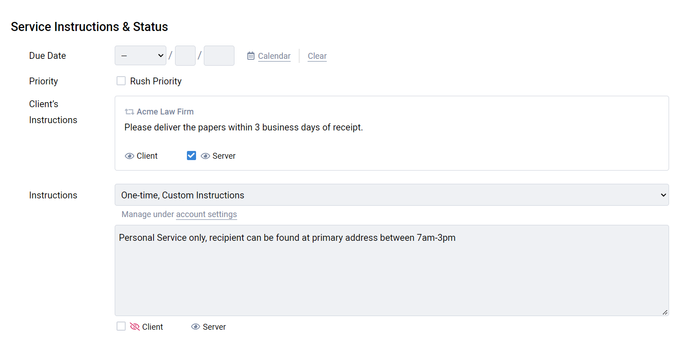Click the Acme Law Firm name label

[165, 112]
